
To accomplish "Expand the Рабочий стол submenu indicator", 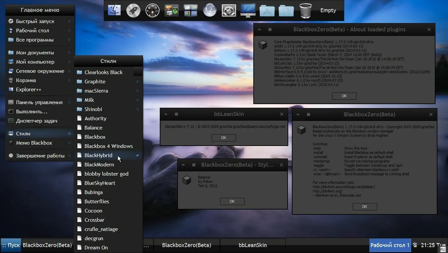I will [x=69, y=30].
